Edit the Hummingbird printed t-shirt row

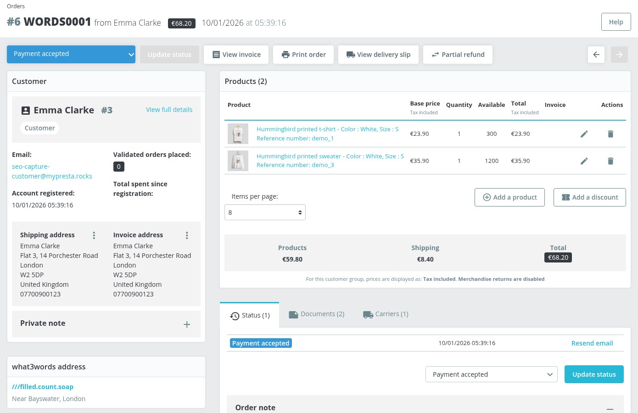(x=584, y=134)
